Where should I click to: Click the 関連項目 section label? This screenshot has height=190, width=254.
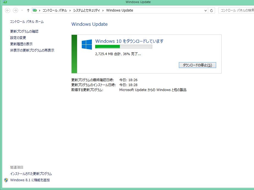click(x=17, y=167)
